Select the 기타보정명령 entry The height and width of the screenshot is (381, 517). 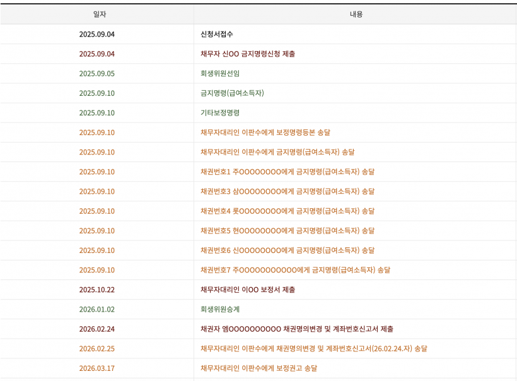click(220, 113)
